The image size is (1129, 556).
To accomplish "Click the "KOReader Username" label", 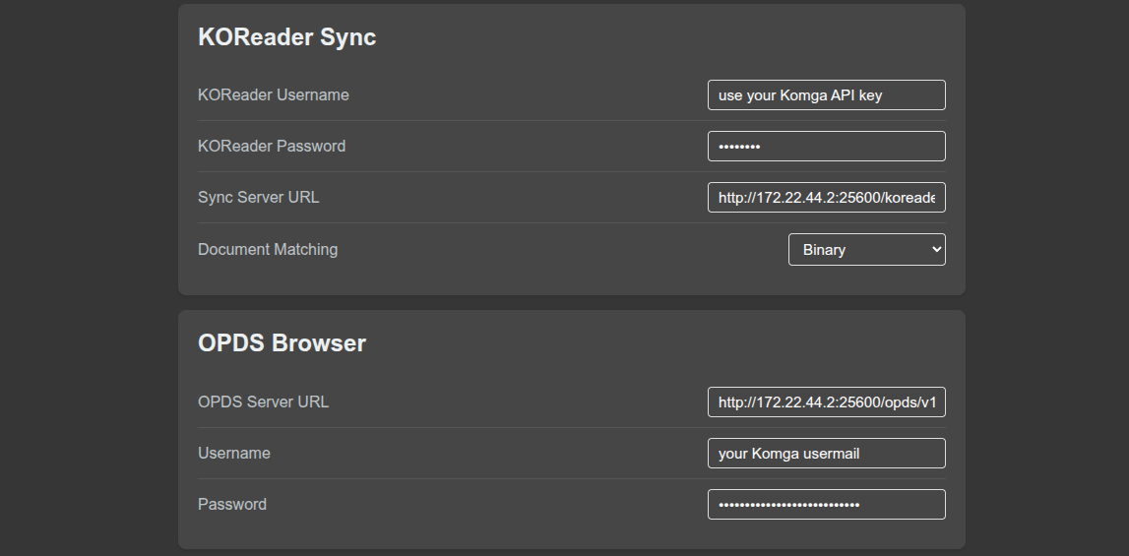I will (x=273, y=95).
